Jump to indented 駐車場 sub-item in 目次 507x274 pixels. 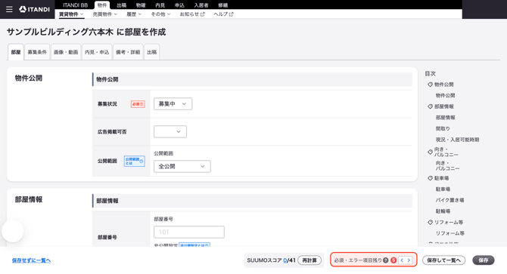point(443,189)
